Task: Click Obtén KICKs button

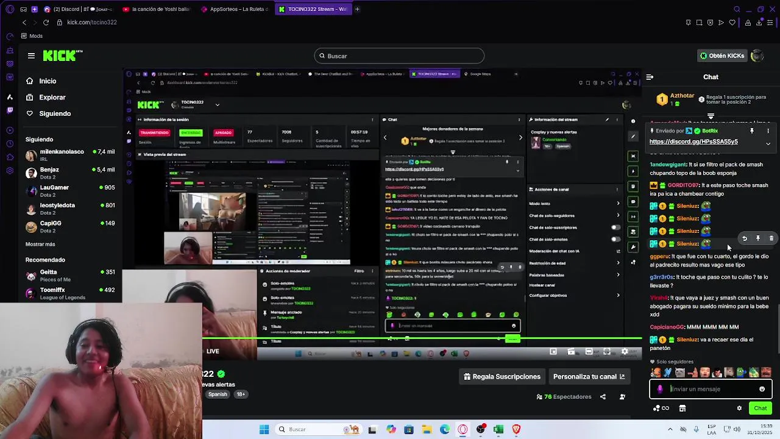Action: 722,55
